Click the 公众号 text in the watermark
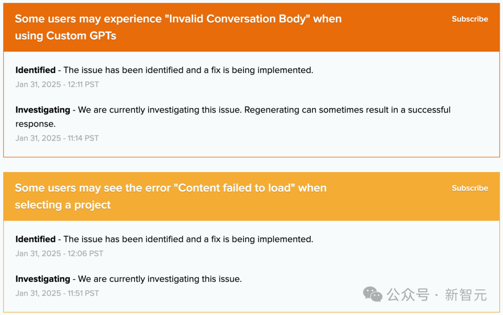503x315 pixels. click(x=408, y=295)
